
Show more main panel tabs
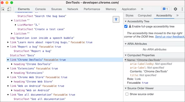tap(142, 9)
